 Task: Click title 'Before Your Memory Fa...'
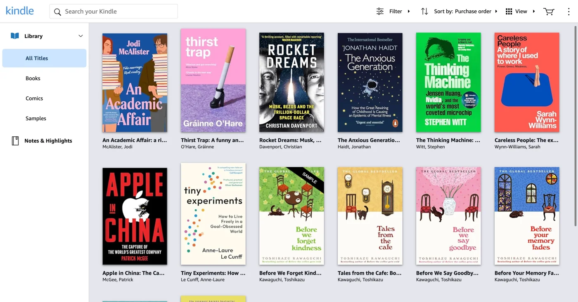click(527, 273)
